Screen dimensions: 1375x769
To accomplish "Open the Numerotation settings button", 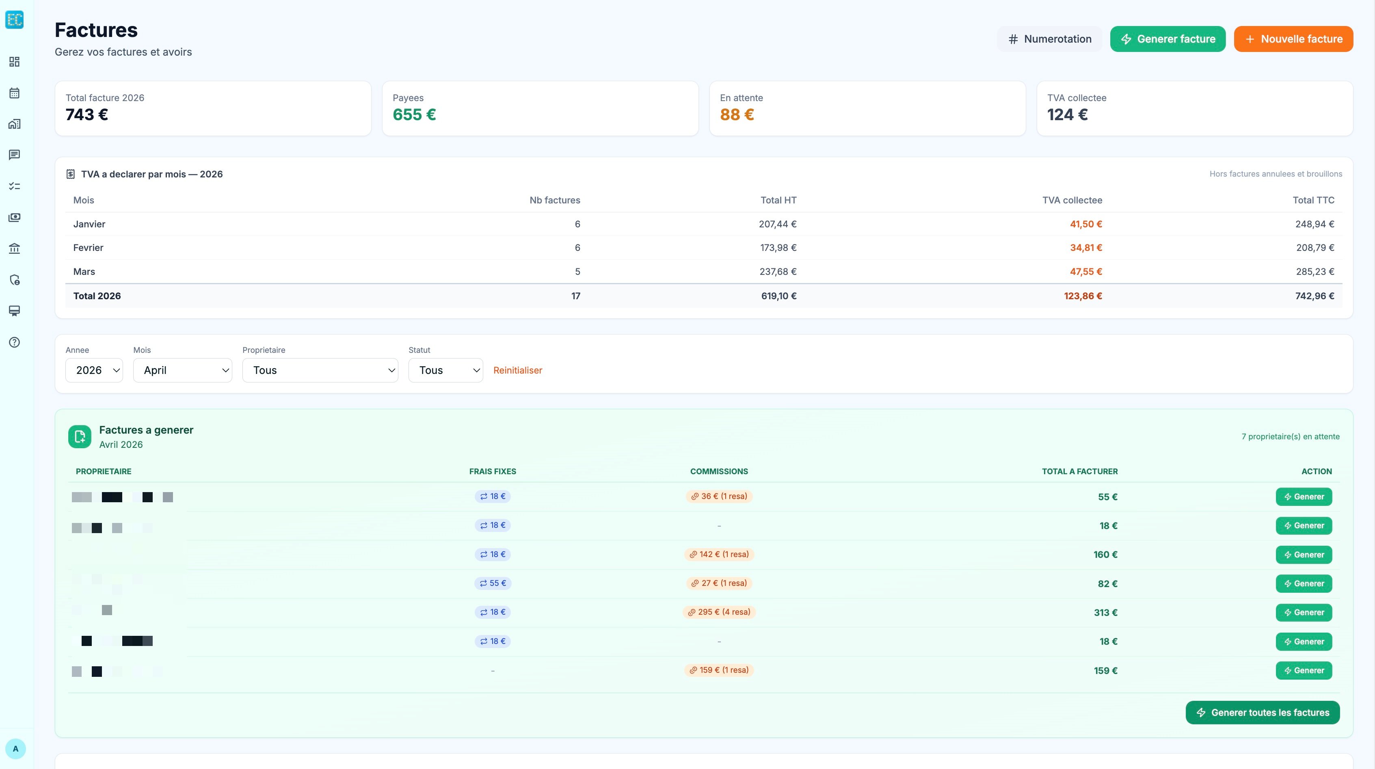I will coord(1049,39).
